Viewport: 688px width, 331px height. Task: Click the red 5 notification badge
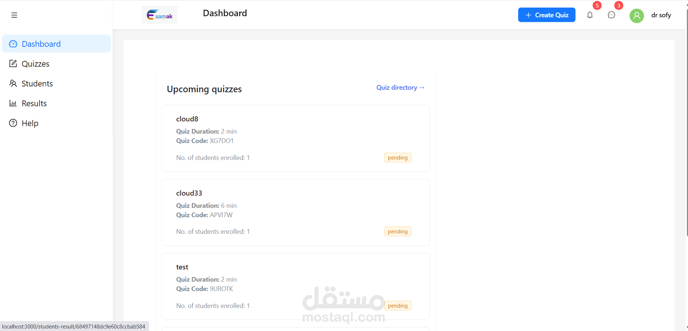pos(597,5)
